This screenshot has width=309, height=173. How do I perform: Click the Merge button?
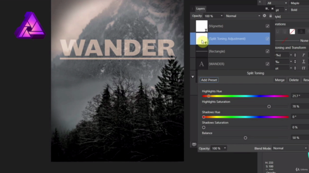(280, 80)
